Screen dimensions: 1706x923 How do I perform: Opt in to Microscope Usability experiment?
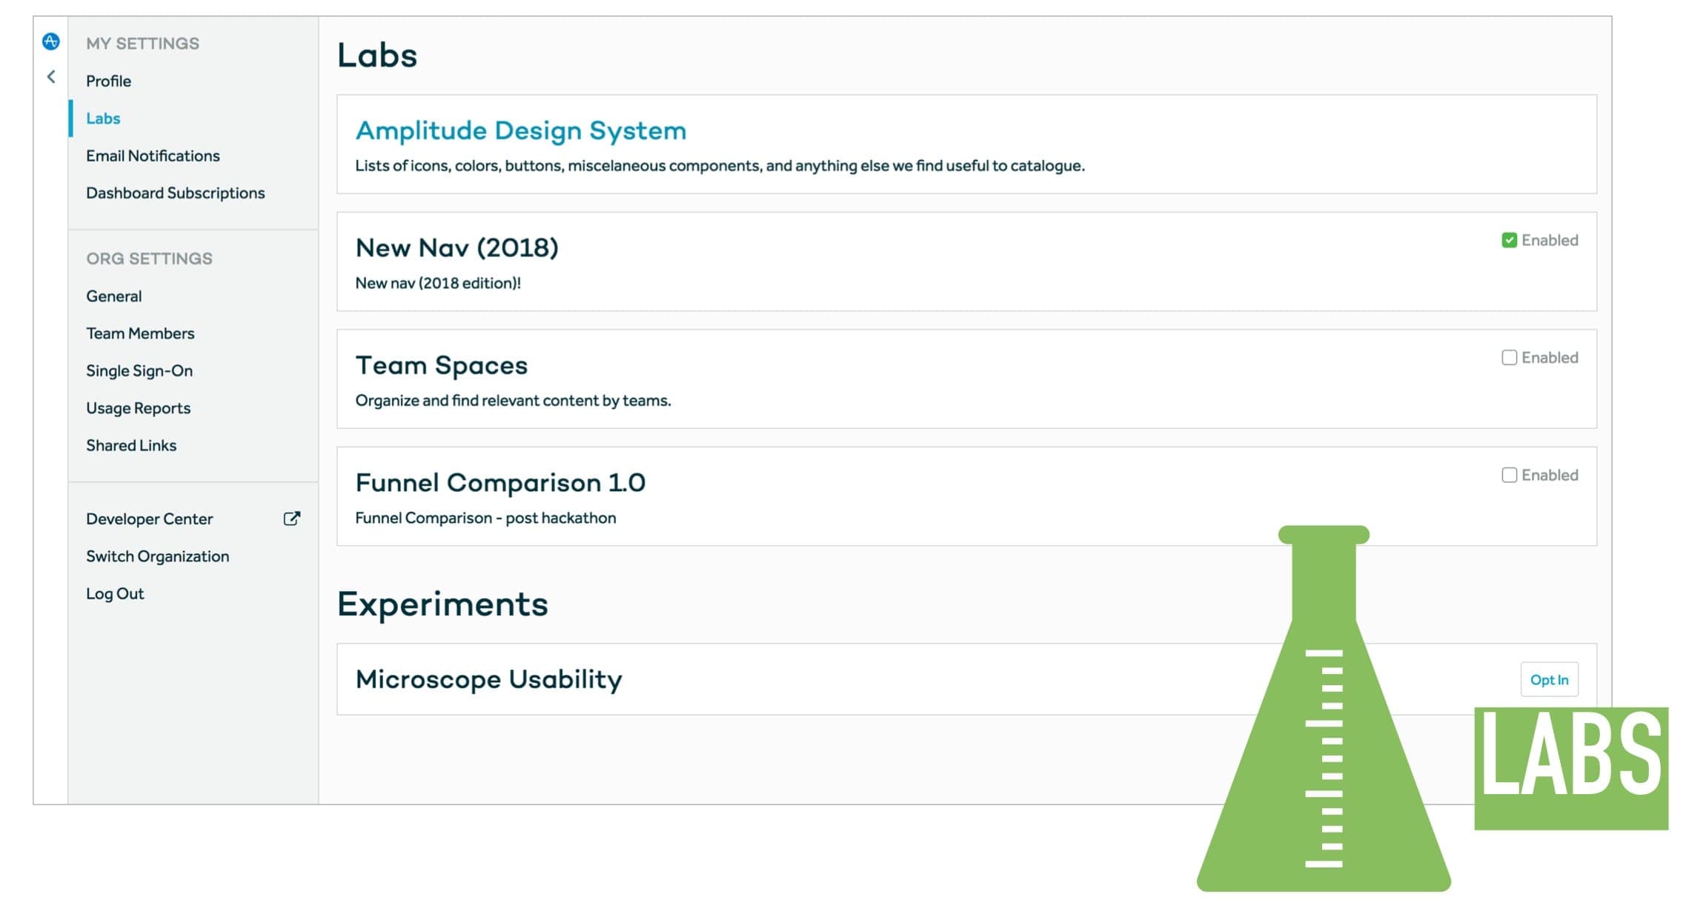(x=1549, y=679)
